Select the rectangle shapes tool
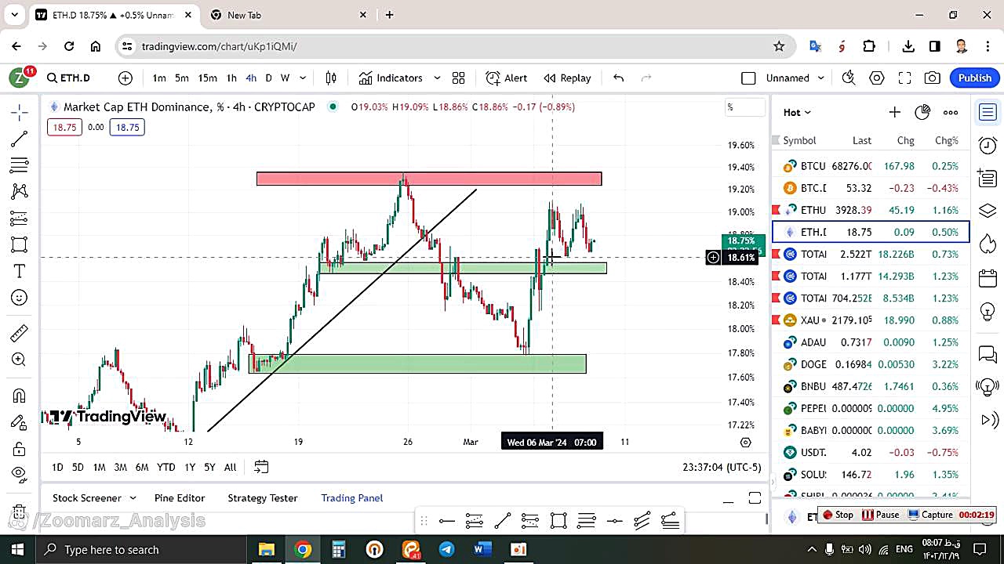The height and width of the screenshot is (564, 1004). click(20, 244)
